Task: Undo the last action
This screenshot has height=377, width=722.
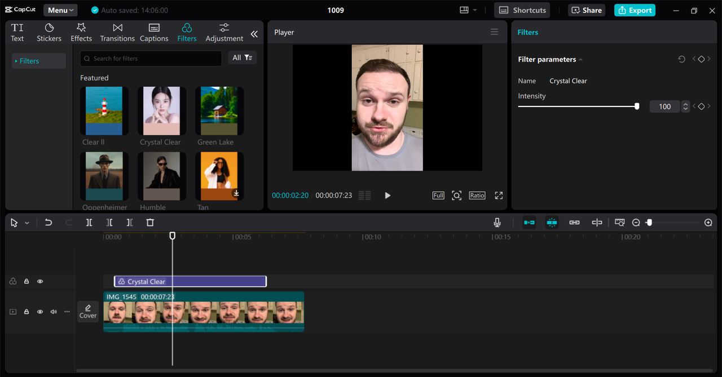Action: point(49,223)
